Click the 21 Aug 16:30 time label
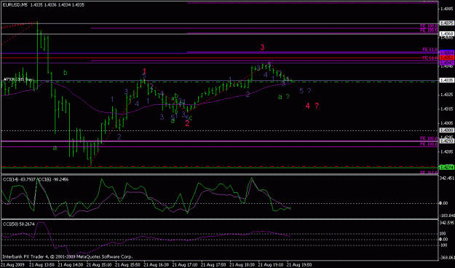The height and width of the screenshot is (268, 455). 157,265
